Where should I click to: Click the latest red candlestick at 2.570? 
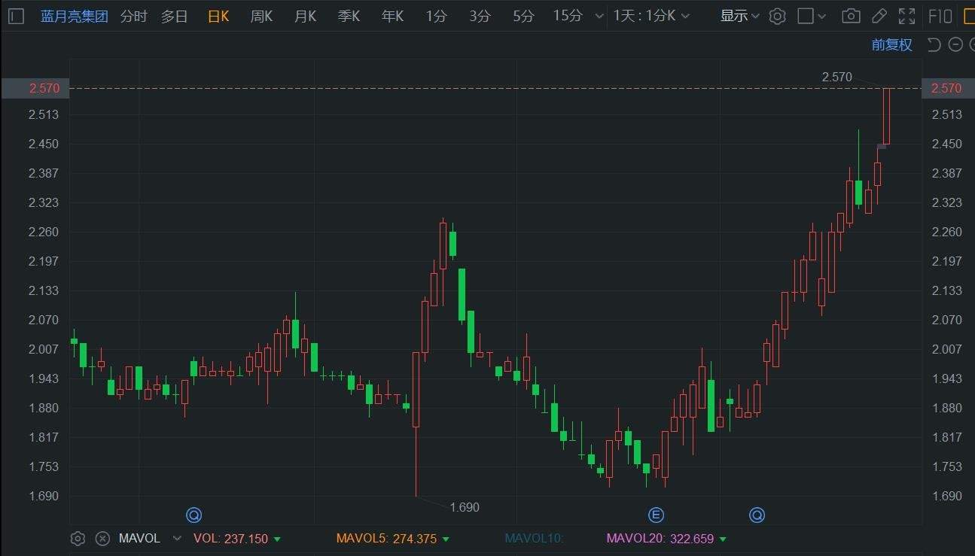887,116
